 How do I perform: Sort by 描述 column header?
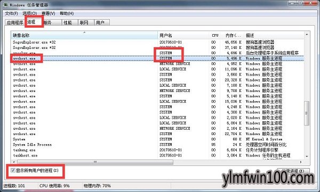(274, 35)
